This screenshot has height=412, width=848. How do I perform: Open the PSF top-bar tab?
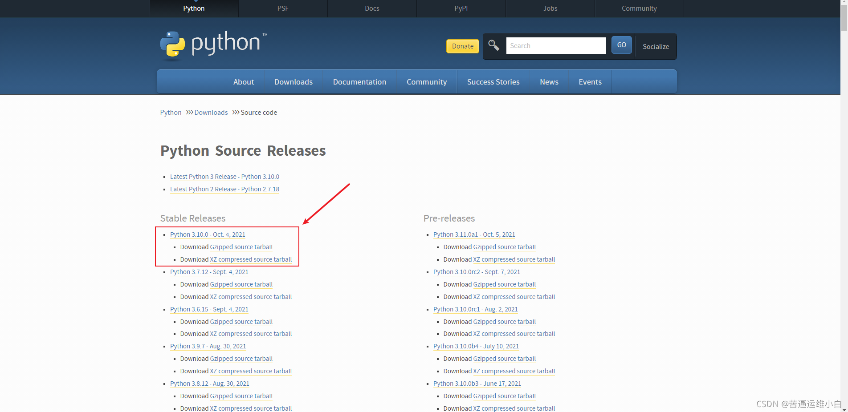click(283, 8)
